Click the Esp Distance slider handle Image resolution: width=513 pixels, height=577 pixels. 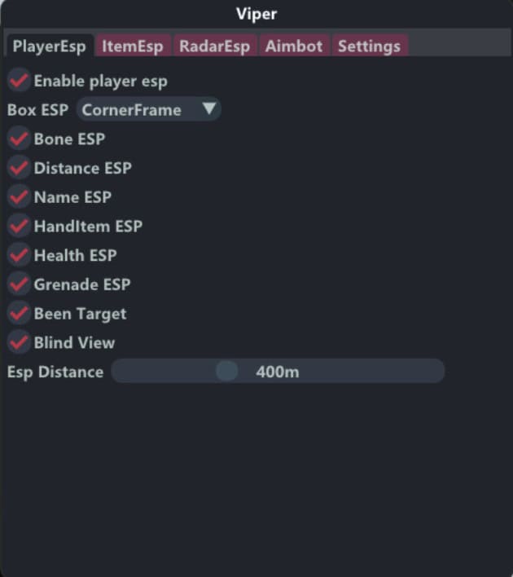pos(226,372)
